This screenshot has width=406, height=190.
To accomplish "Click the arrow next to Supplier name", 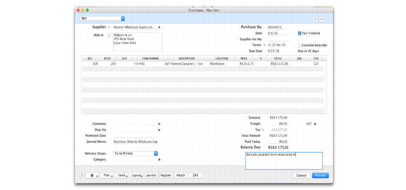I will point(159,27).
